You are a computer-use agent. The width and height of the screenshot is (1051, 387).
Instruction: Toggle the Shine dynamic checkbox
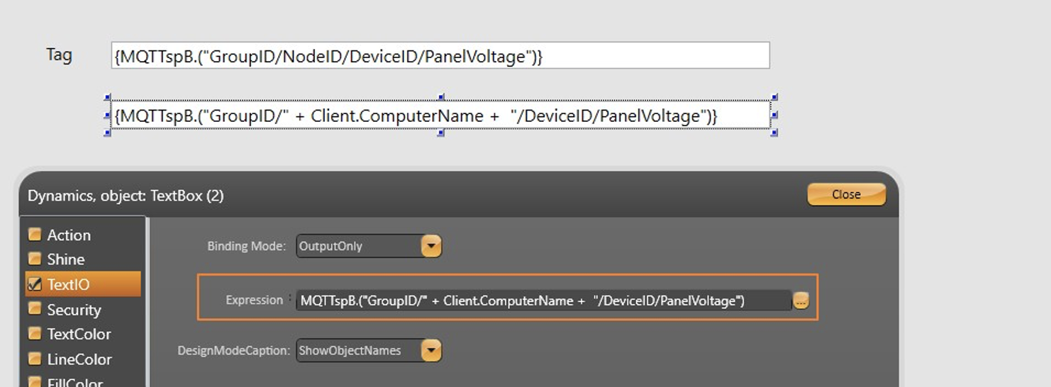[34, 259]
